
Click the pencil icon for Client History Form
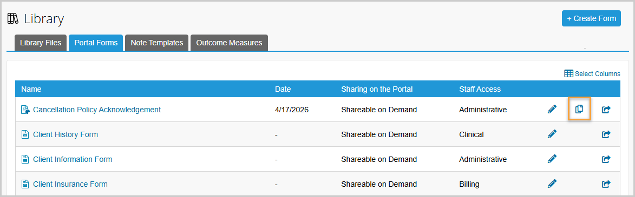[x=552, y=134]
